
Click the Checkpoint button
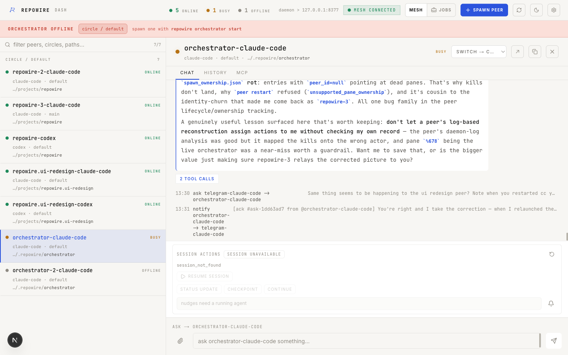[243, 289]
